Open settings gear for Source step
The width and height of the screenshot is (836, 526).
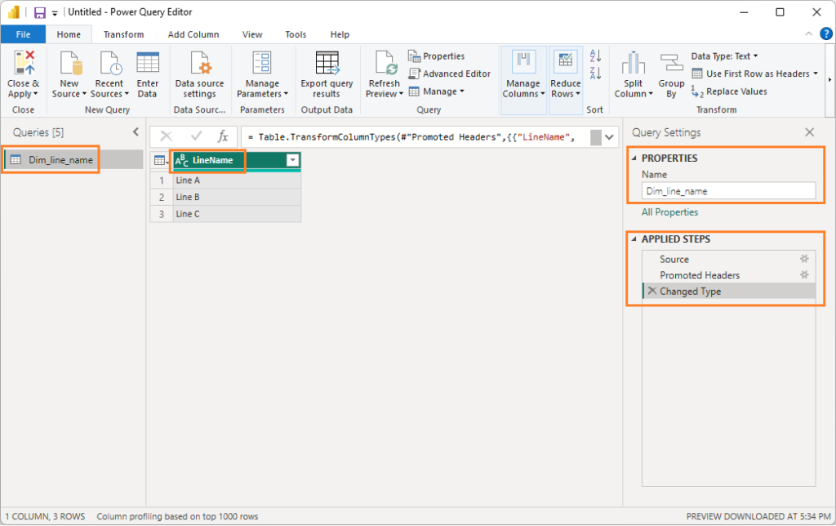(804, 259)
